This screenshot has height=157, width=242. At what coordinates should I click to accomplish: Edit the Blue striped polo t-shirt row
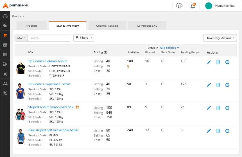point(209,131)
